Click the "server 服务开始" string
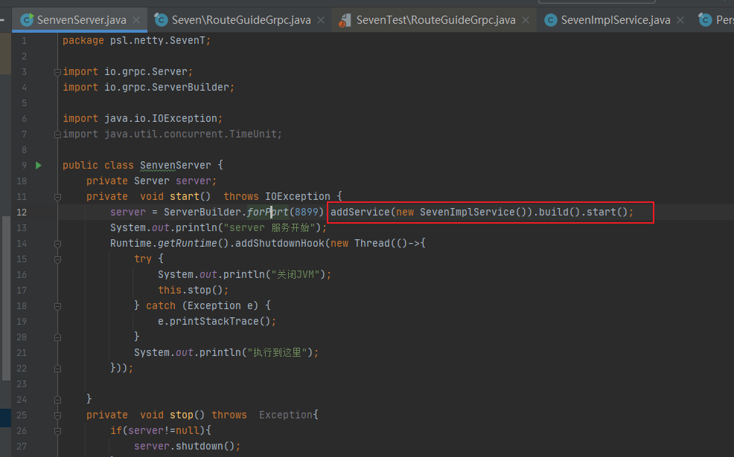 (269, 227)
